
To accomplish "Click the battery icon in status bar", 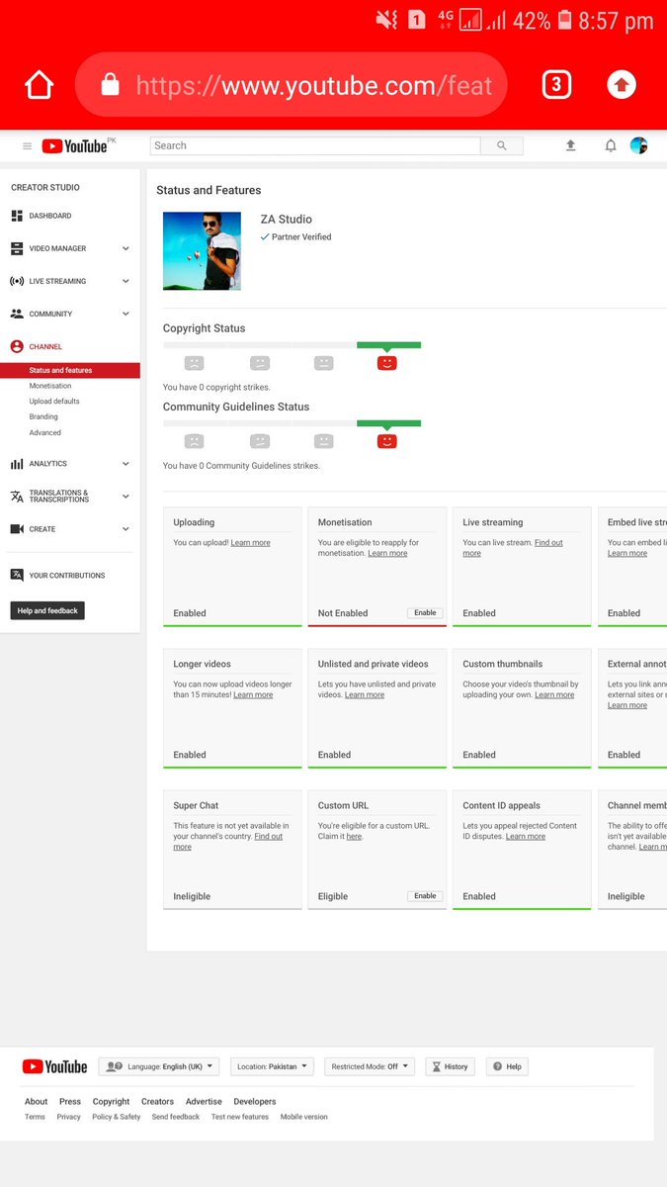I will tap(564, 20).
